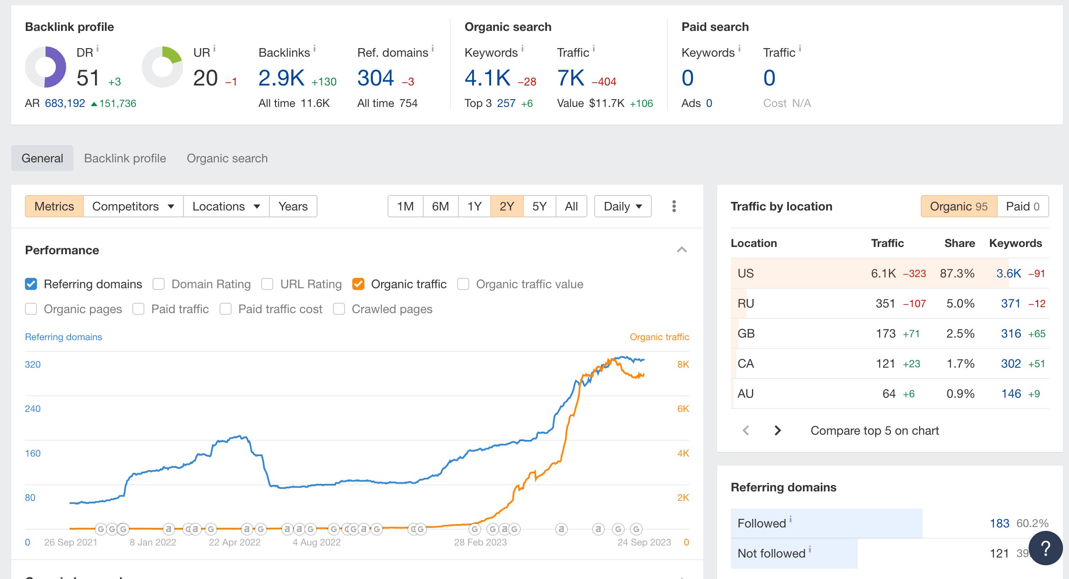1069x579 pixels.
Task: Open the Competitors dropdown
Action: pyautogui.click(x=133, y=206)
